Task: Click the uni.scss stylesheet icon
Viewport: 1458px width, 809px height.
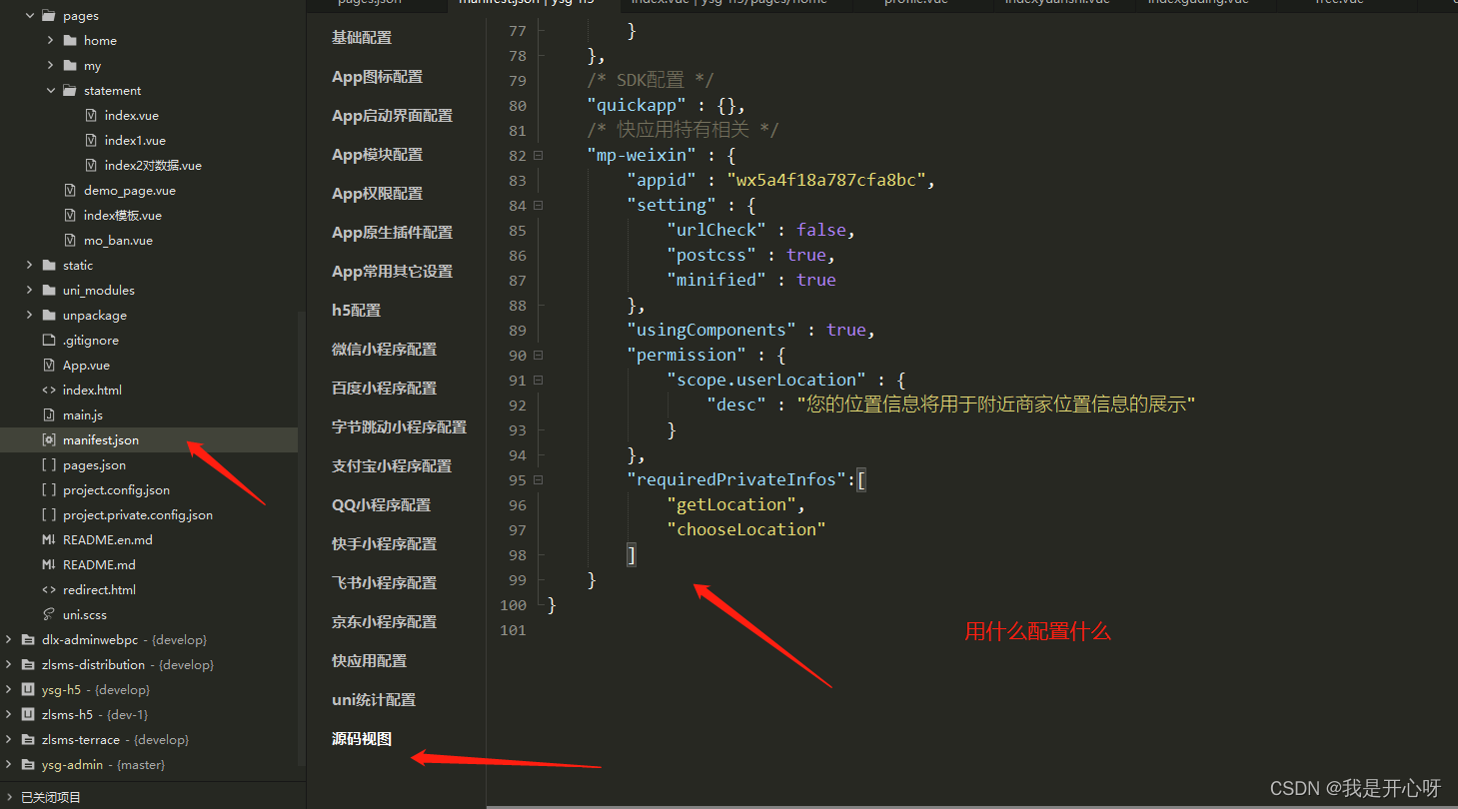Action: pyautogui.click(x=49, y=615)
